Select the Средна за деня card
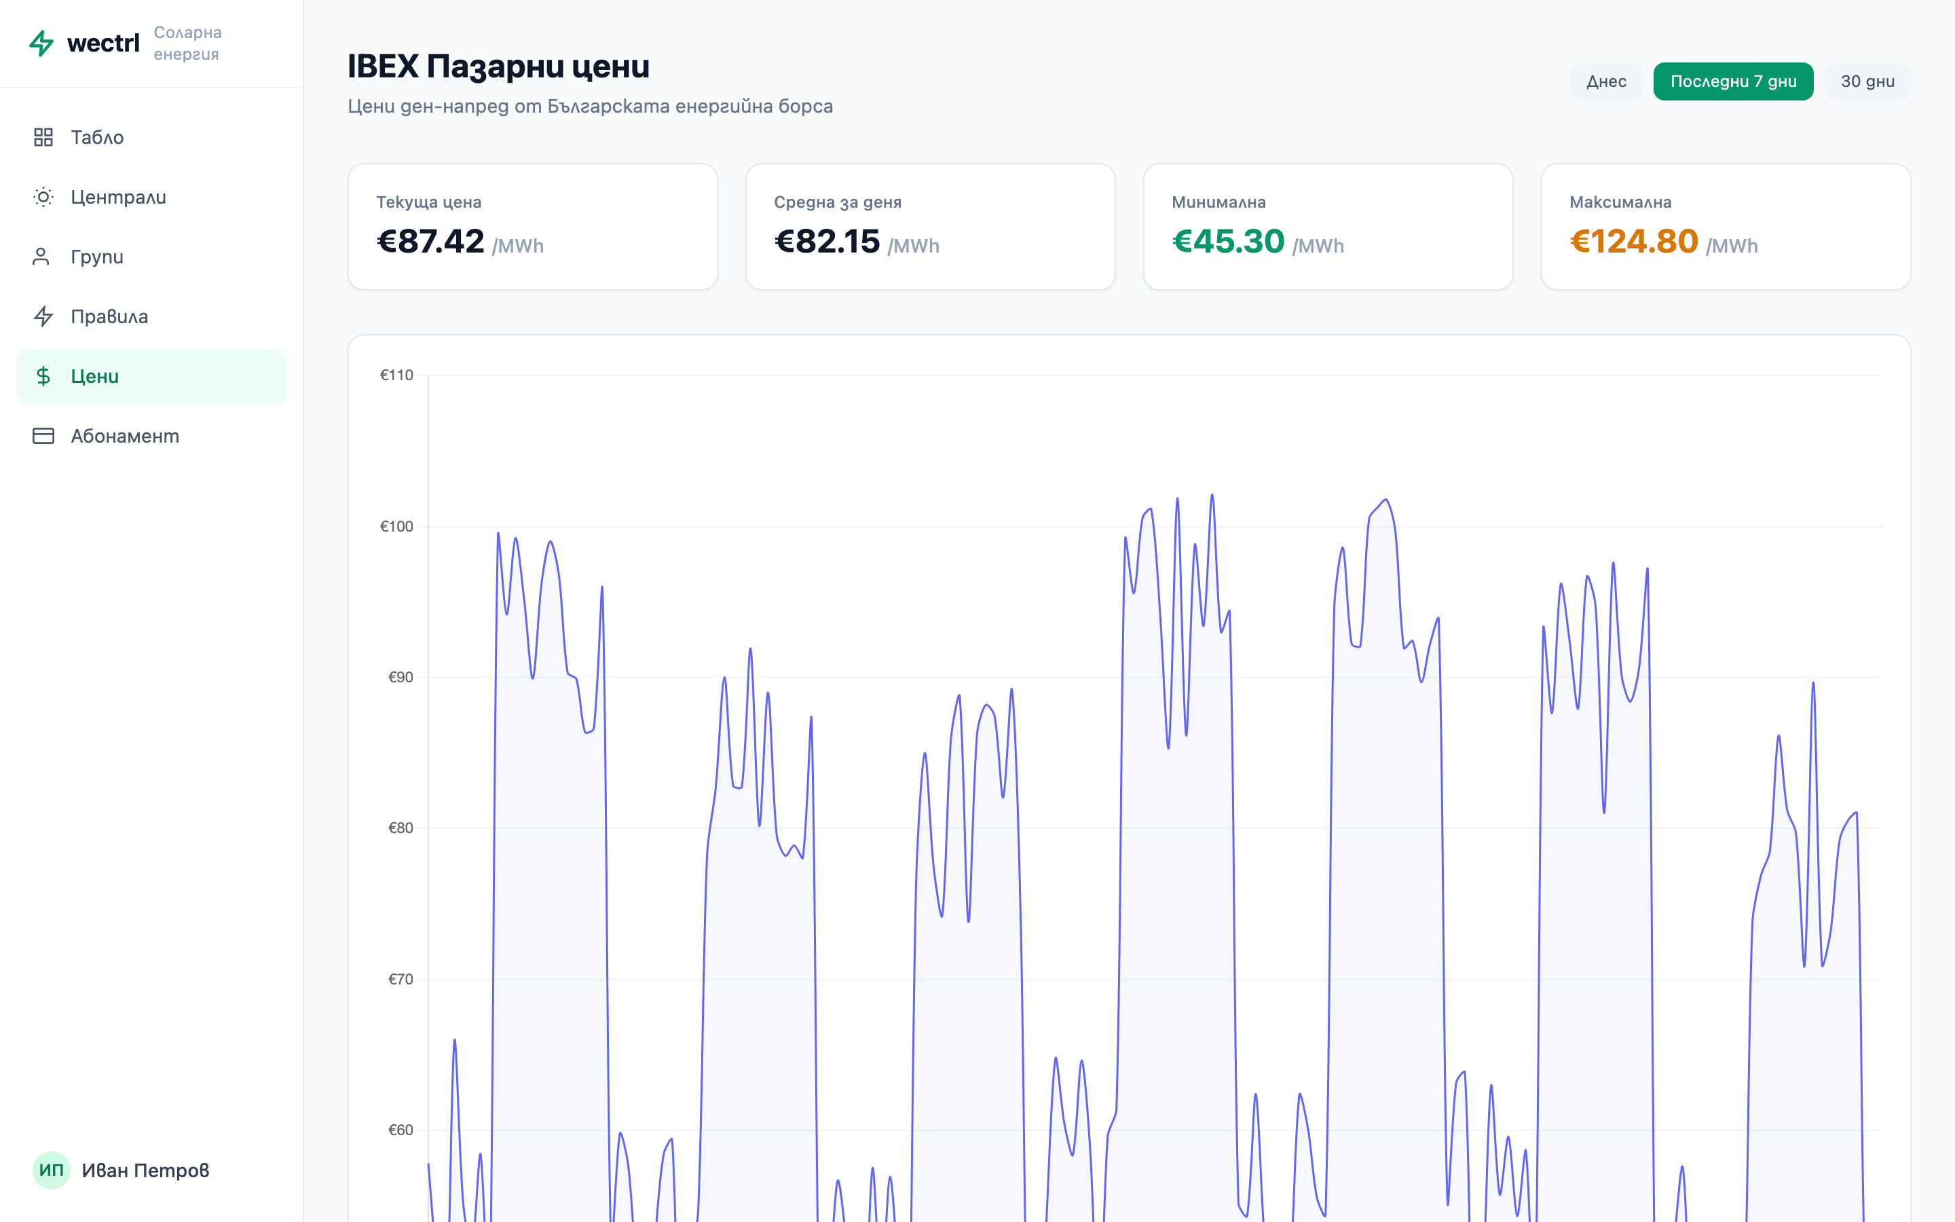 [x=930, y=227]
